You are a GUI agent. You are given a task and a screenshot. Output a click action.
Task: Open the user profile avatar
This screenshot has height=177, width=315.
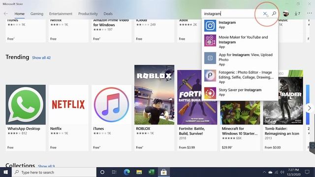coord(285,14)
